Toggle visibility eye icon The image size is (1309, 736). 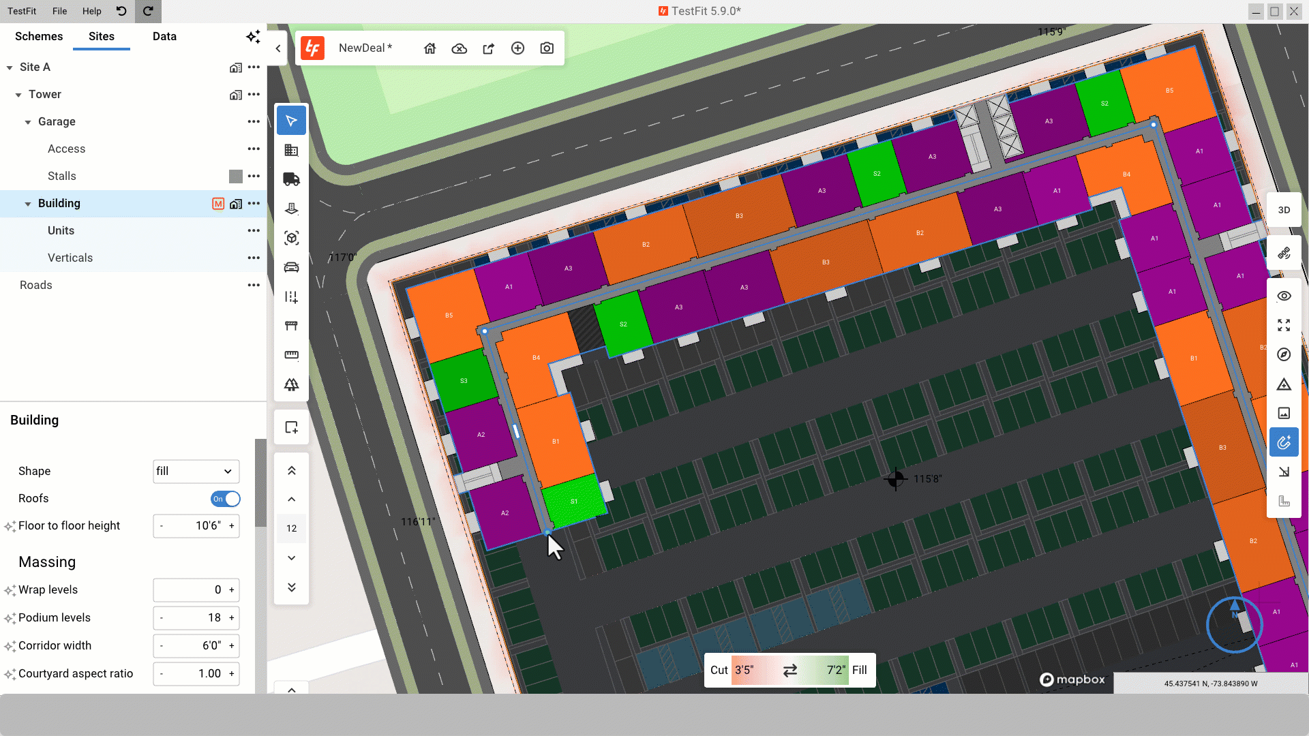1284,296
